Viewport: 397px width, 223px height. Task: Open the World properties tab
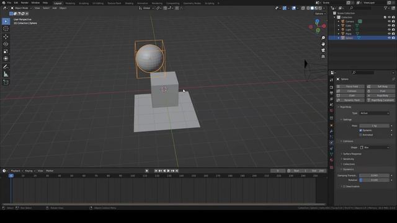click(331, 110)
